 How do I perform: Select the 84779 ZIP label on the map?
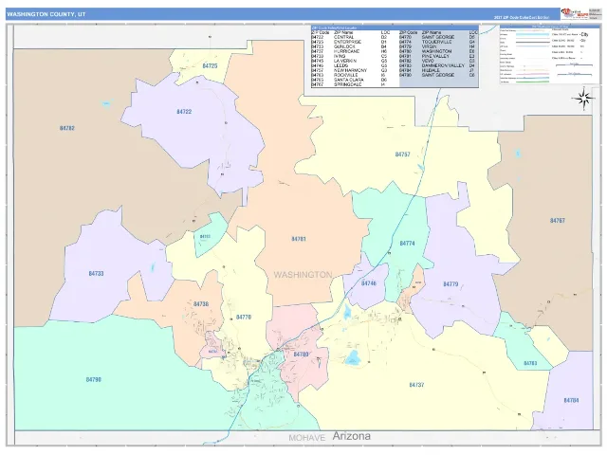tap(451, 284)
